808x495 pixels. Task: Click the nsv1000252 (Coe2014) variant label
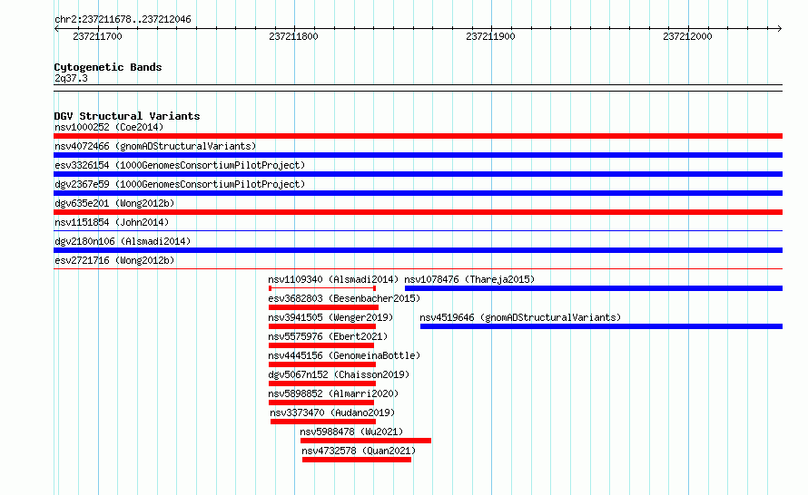(109, 127)
